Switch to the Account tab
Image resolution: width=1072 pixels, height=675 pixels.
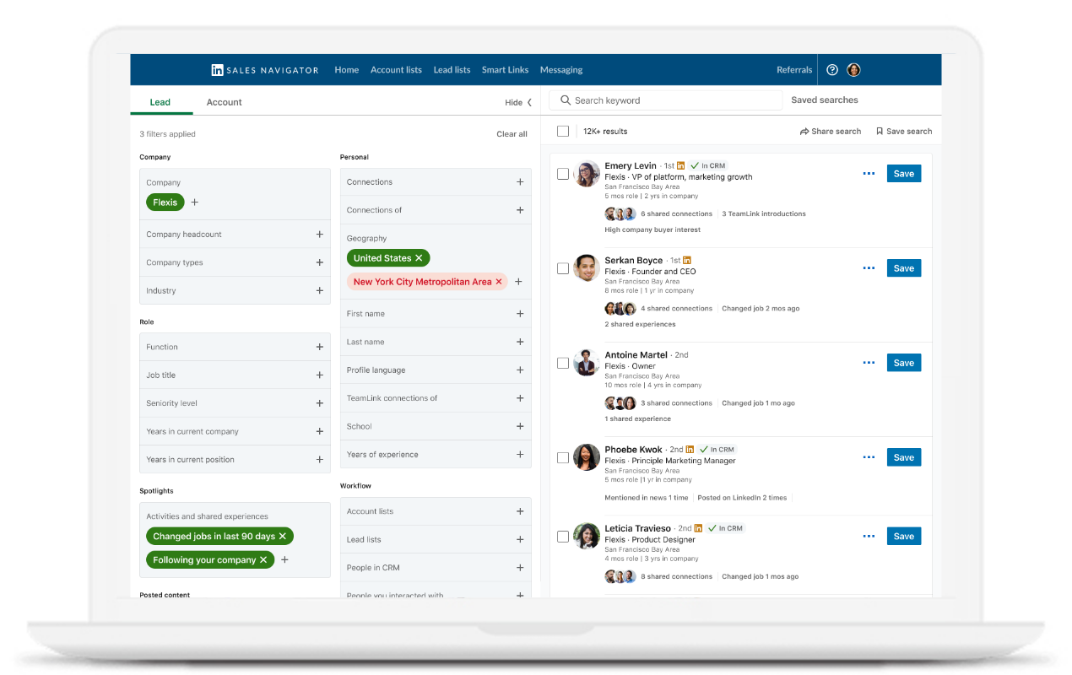point(224,102)
